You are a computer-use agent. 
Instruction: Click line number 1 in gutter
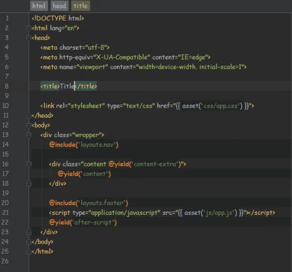pyautogui.click(x=7, y=18)
